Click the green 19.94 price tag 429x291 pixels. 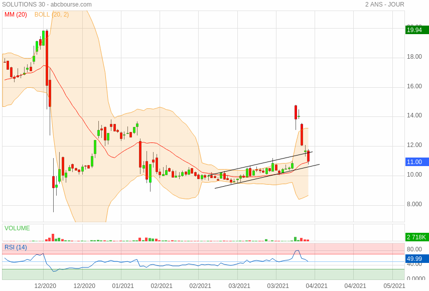click(x=417, y=30)
